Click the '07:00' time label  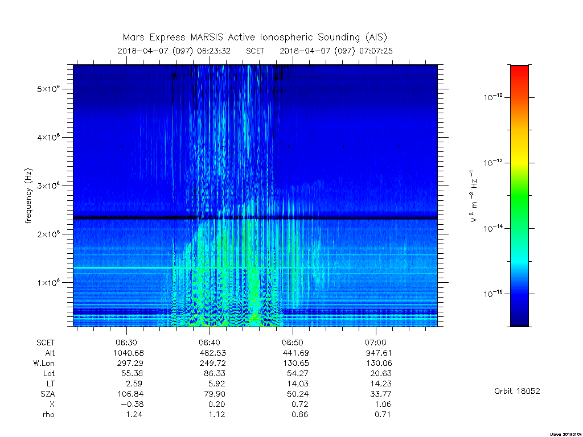point(376,343)
